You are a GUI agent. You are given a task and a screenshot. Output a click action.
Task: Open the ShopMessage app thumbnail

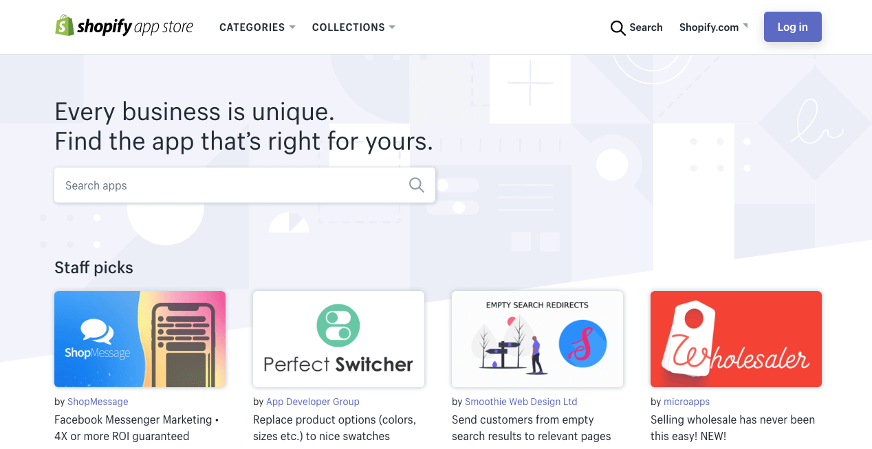tap(140, 339)
